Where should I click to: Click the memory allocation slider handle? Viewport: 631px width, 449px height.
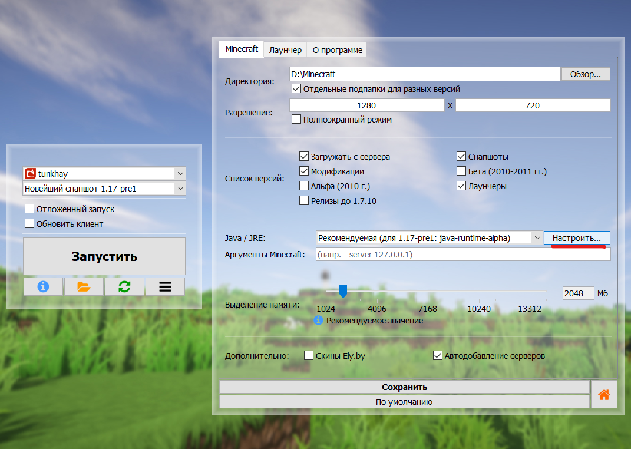[x=343, y=290]
